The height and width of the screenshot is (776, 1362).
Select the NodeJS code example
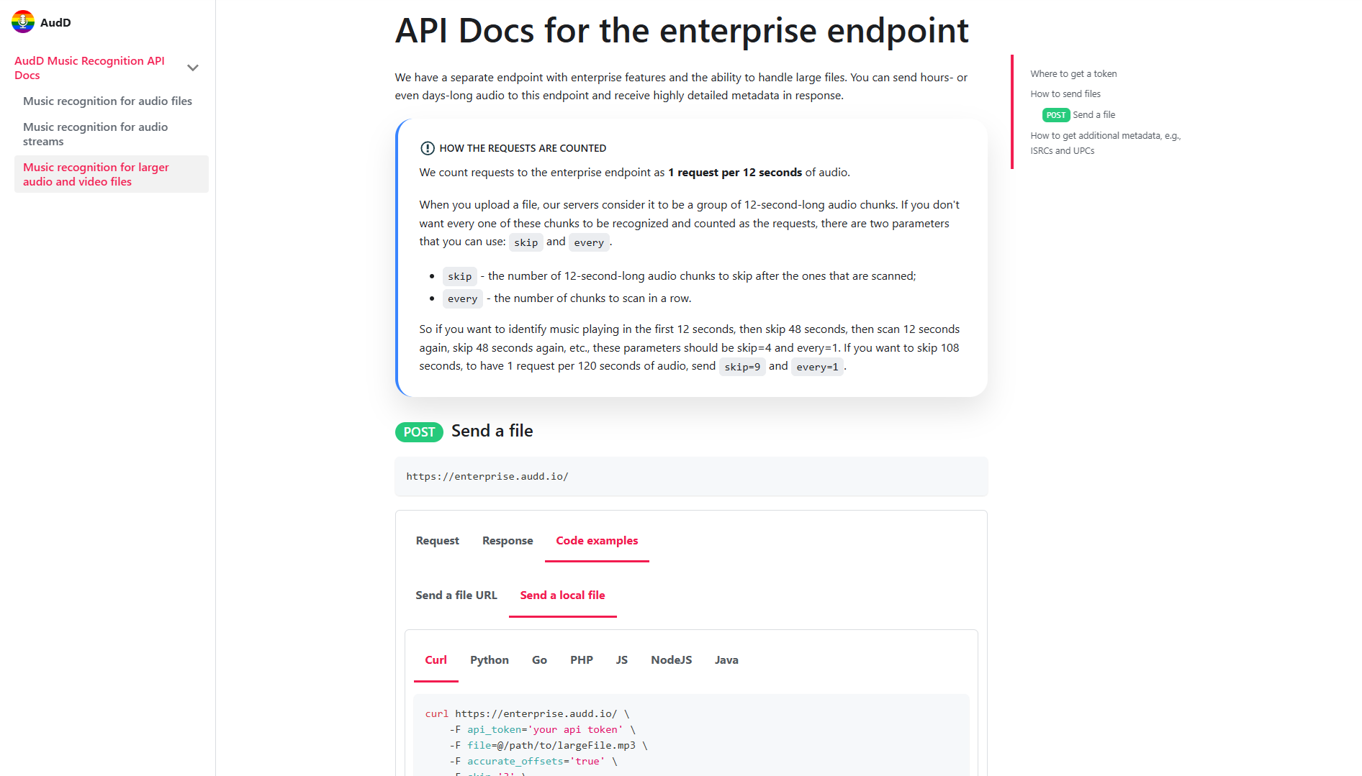pos(670,659)
